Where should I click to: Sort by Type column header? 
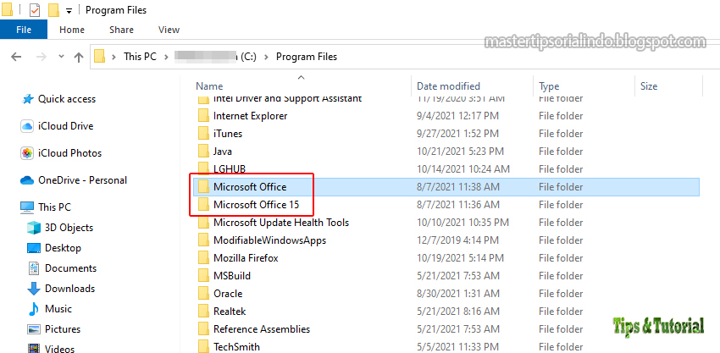pyautogui.click(x=549, y=86)
